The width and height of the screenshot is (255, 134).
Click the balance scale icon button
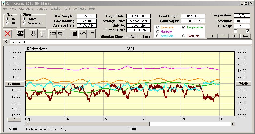[20, 33]
